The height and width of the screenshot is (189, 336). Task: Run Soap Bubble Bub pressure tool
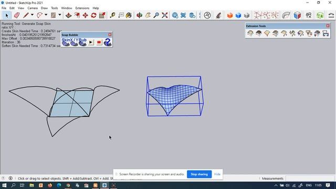point(82,42)
